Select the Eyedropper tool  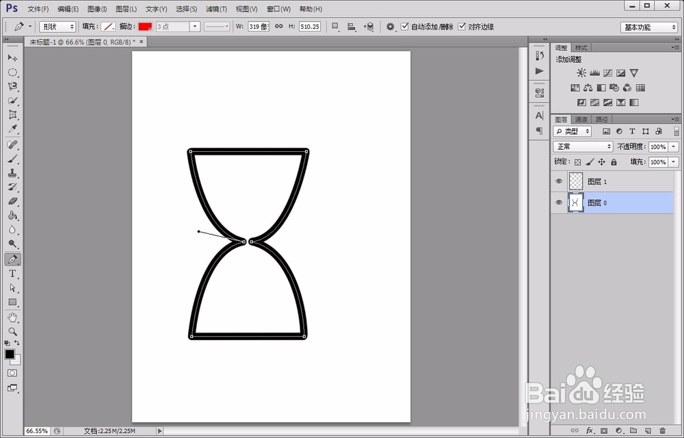click(12, 129)
